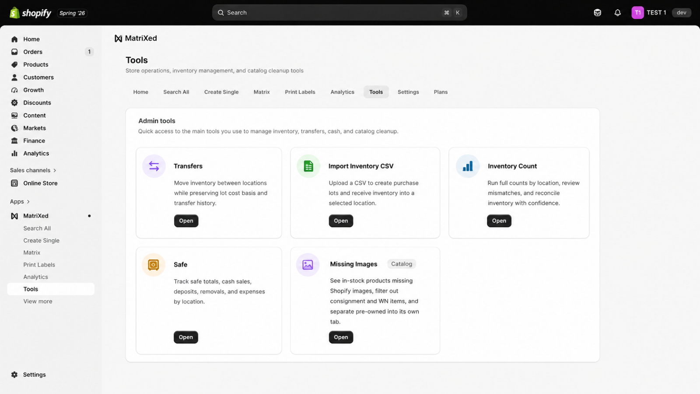
Task: Click the Missing Images picture icon
Action: [308, 264]
